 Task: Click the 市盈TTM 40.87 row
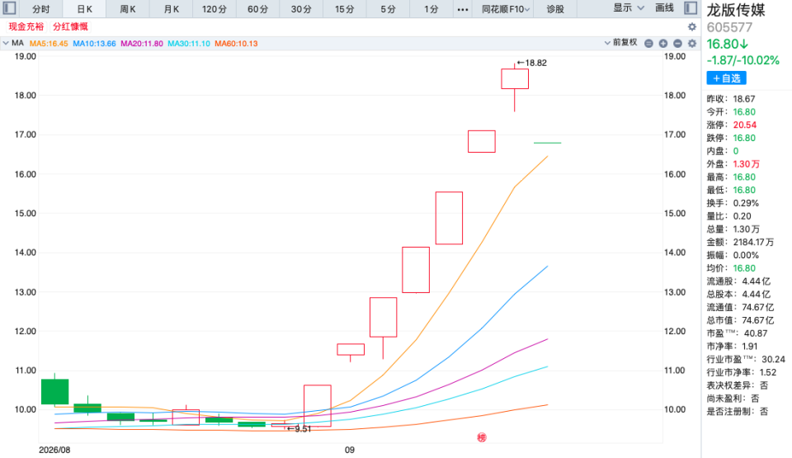737,333
